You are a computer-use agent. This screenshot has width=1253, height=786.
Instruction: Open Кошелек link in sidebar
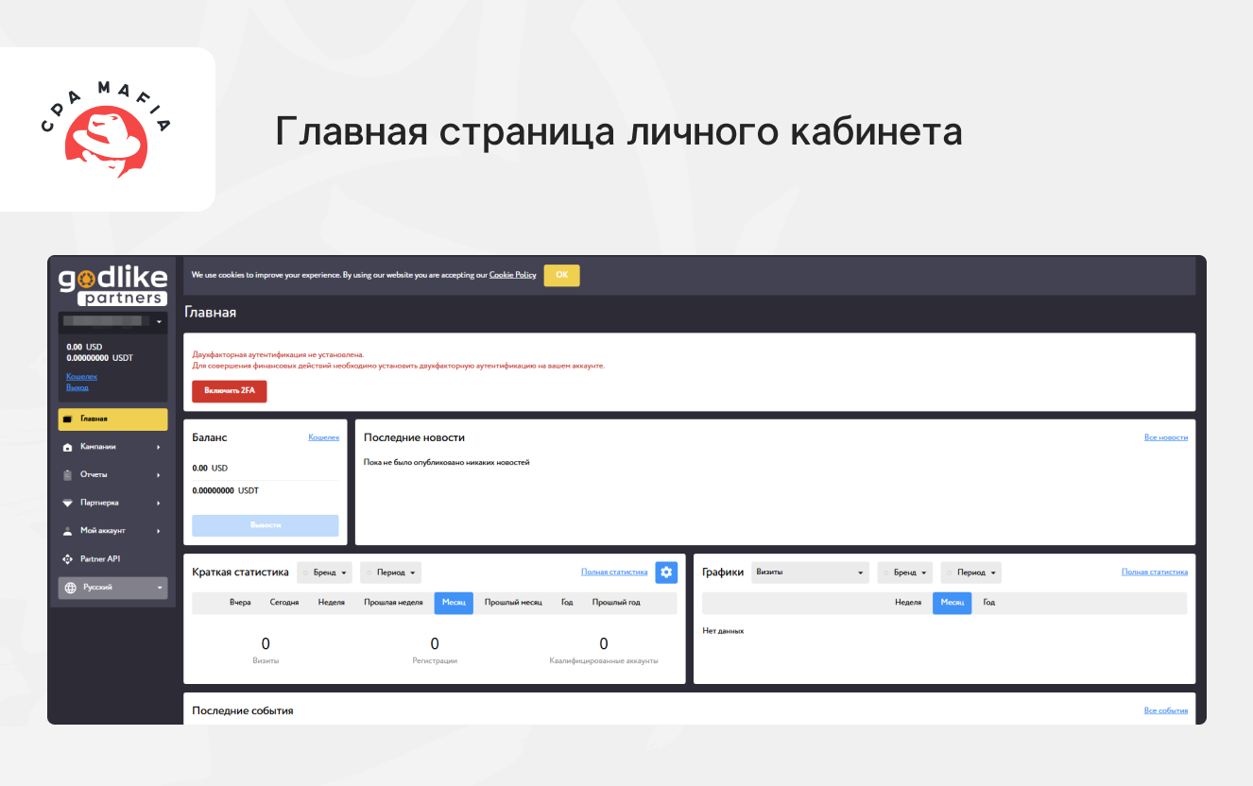coord(82,376)
